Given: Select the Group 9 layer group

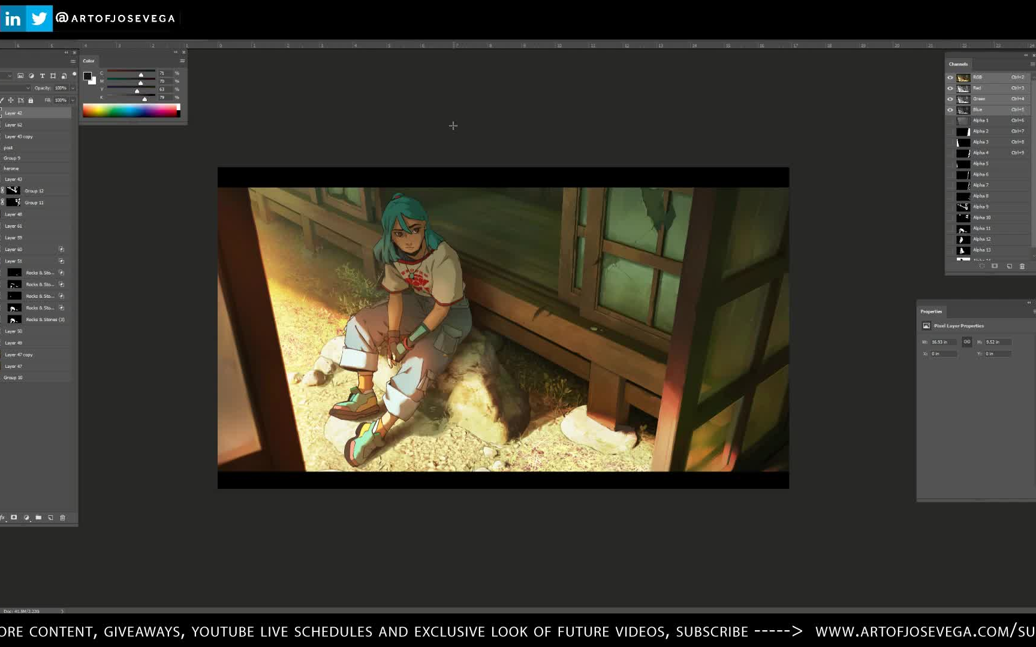Looking at the screenshot, I should [x=36, y=158].
